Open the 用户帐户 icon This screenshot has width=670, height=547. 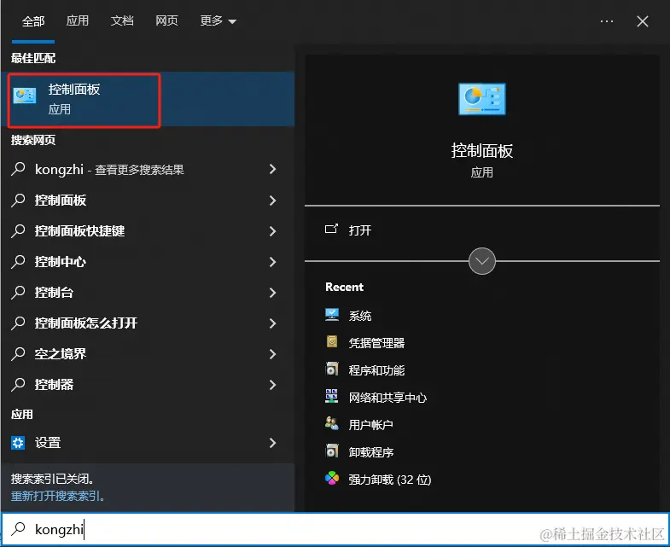(332, 424)
